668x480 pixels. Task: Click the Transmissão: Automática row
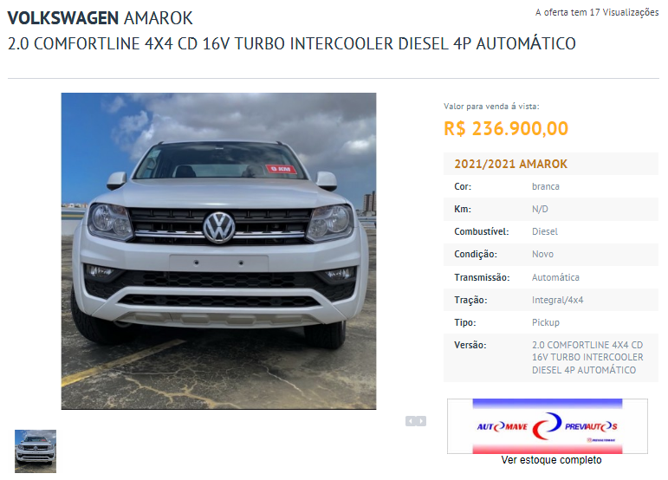[x=551, y=277]
